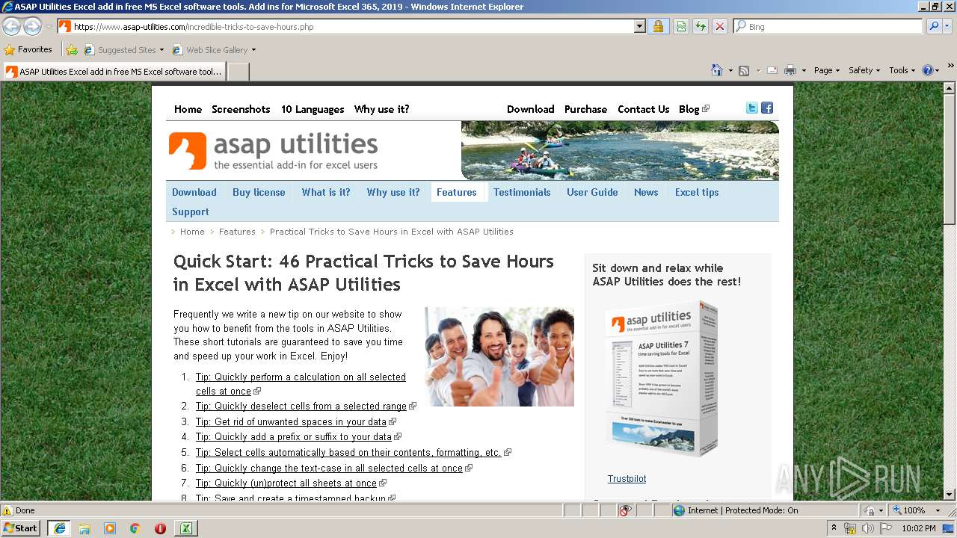The height and width of the screenshot is (538, 957).
Task: Click the RSS feeds icon
Action: (x=744, y=70)
